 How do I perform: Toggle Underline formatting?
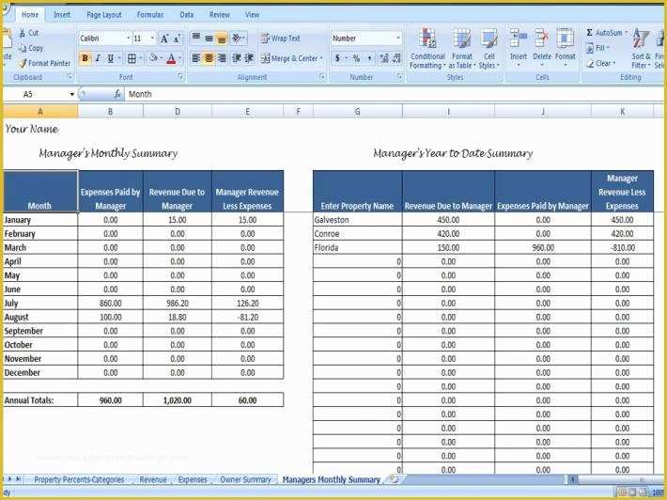click(110, 58)
